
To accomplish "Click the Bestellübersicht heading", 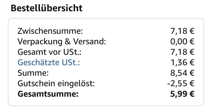I will click(46, 8).
